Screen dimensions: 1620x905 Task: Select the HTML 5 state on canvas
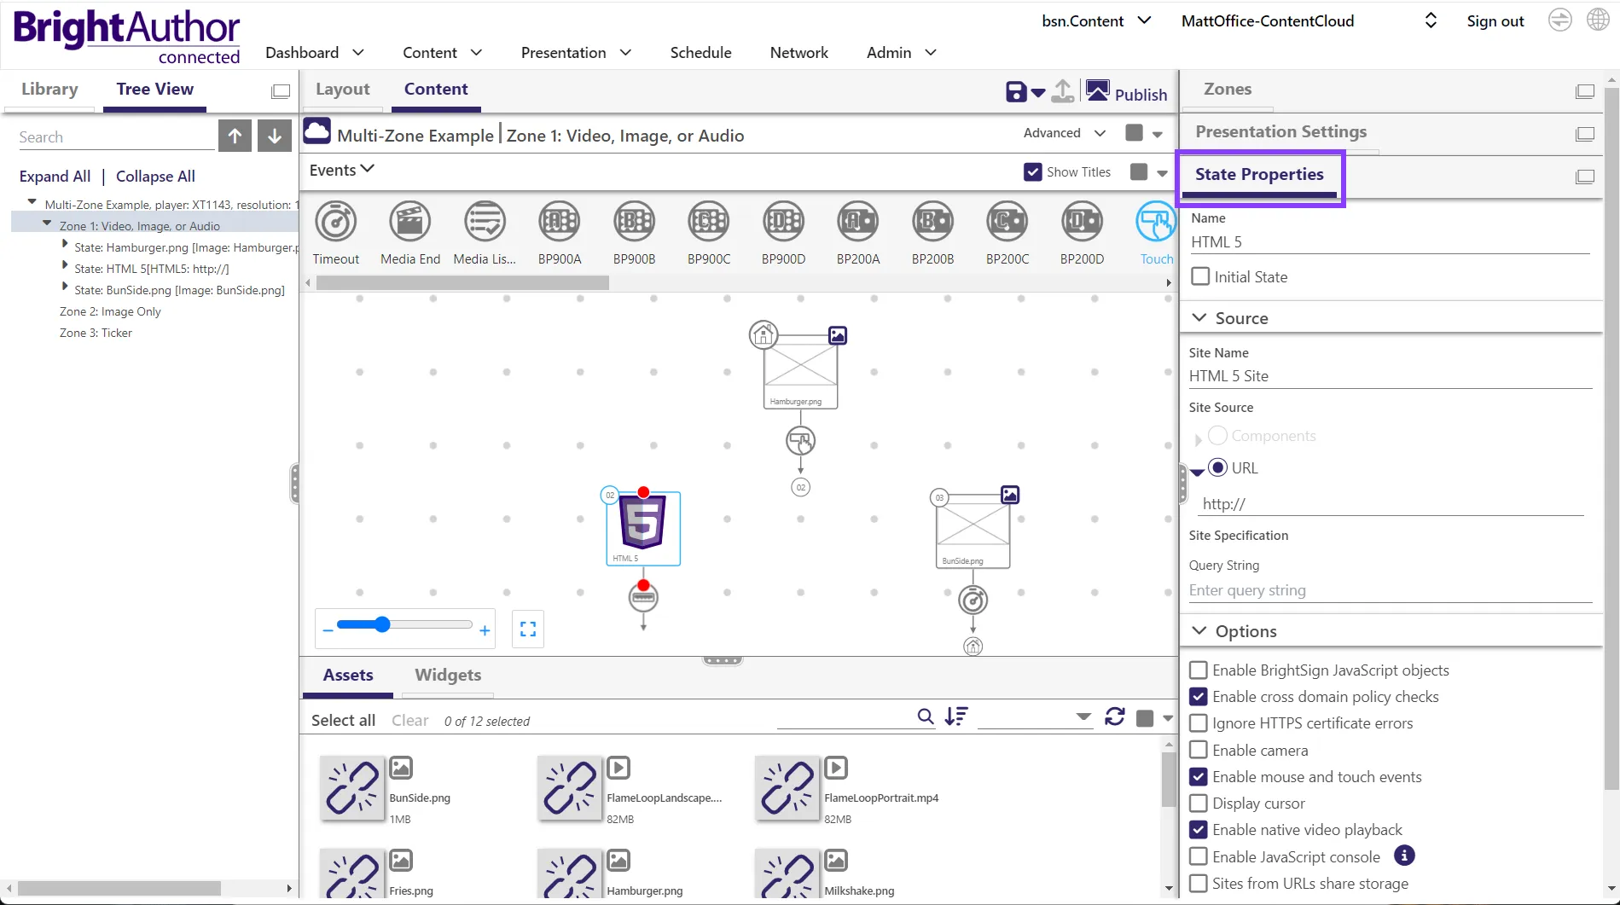tap(643, 528)
